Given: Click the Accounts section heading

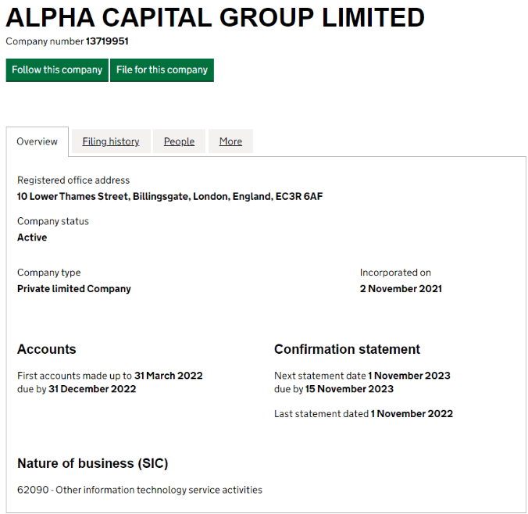Looking at the screenshot, I should (47, 349).
